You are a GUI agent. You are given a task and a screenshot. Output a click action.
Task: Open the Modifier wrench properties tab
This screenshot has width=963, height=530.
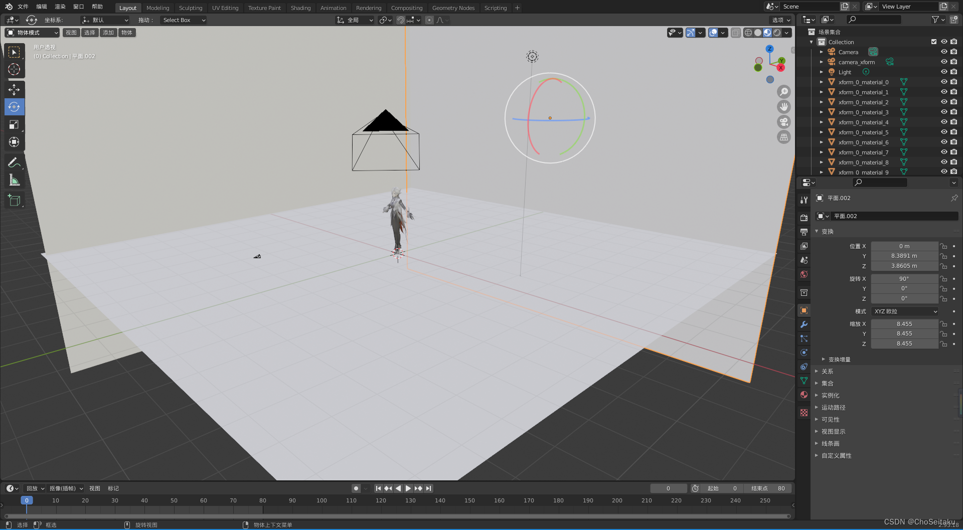[804, 324]
